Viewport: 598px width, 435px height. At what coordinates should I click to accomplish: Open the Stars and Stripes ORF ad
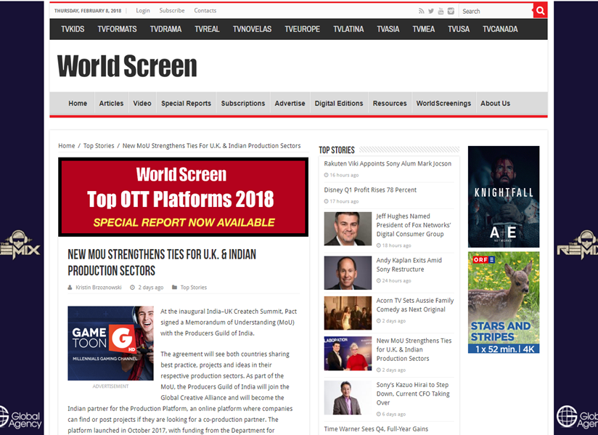click(504, 302)
